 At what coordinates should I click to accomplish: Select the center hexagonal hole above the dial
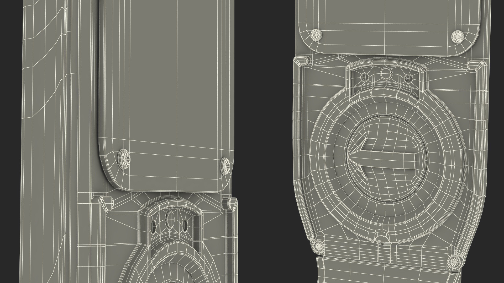pyautogui.click(x=386, y=74)
